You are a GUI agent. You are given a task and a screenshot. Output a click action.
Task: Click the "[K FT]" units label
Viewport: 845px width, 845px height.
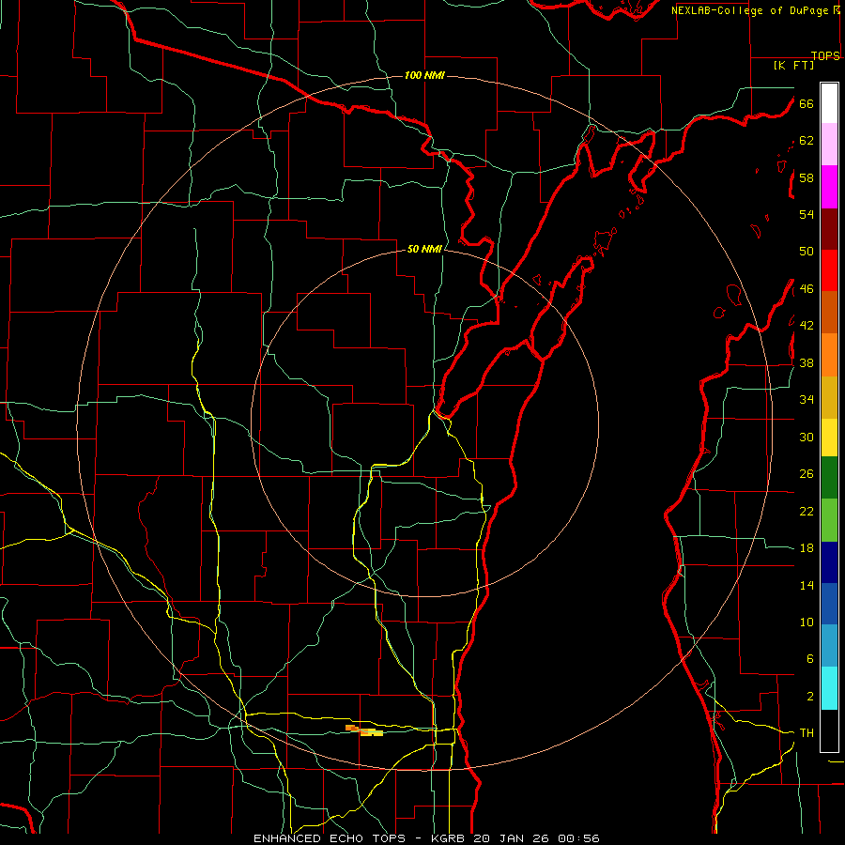[x=793, y=66]
